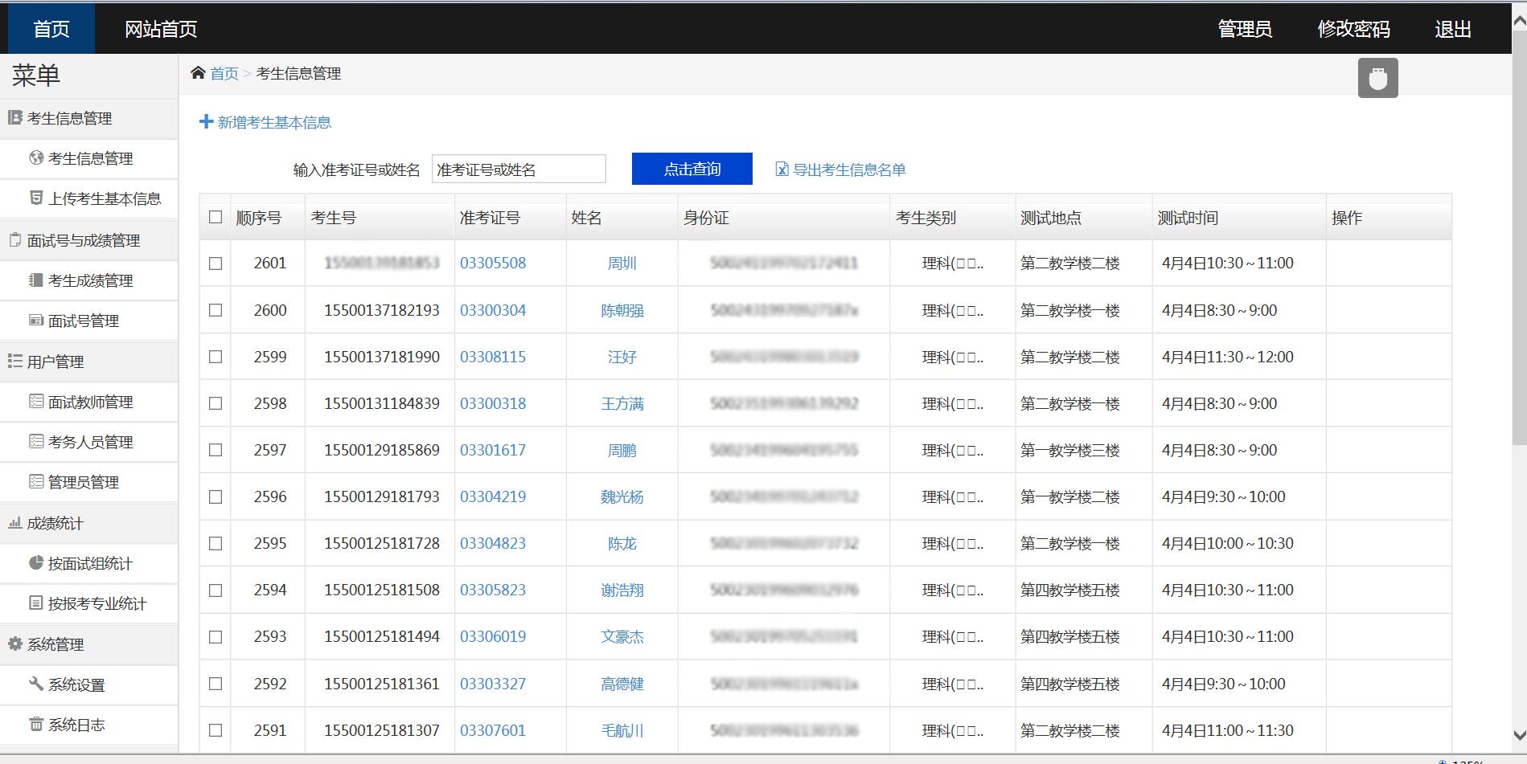Viewport: 1527px width, 764px height.
Task: Collapse the 成绩统计 menu section
Action: coord(88,523)
